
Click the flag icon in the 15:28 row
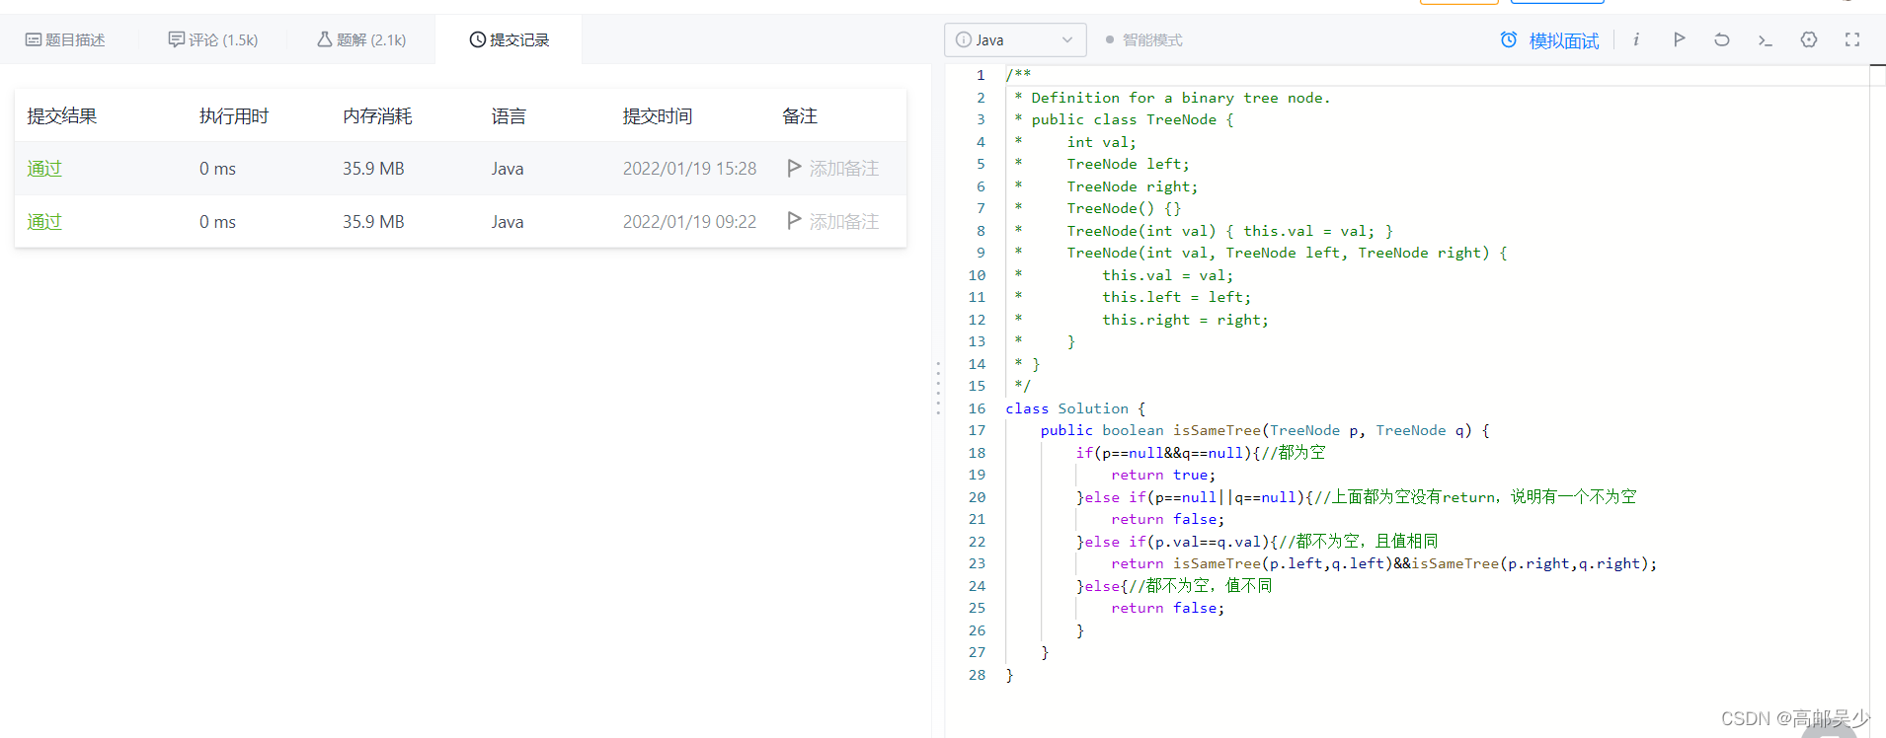794,168
